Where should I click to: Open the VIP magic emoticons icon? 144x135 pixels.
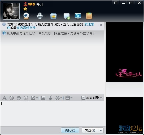[19, 98]
